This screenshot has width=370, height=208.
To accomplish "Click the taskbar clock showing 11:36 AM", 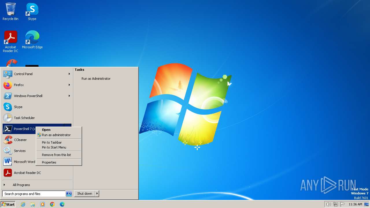I will 355,204.
